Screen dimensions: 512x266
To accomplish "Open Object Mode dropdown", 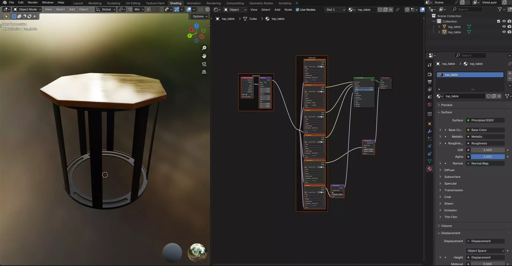I will [27, 9].
